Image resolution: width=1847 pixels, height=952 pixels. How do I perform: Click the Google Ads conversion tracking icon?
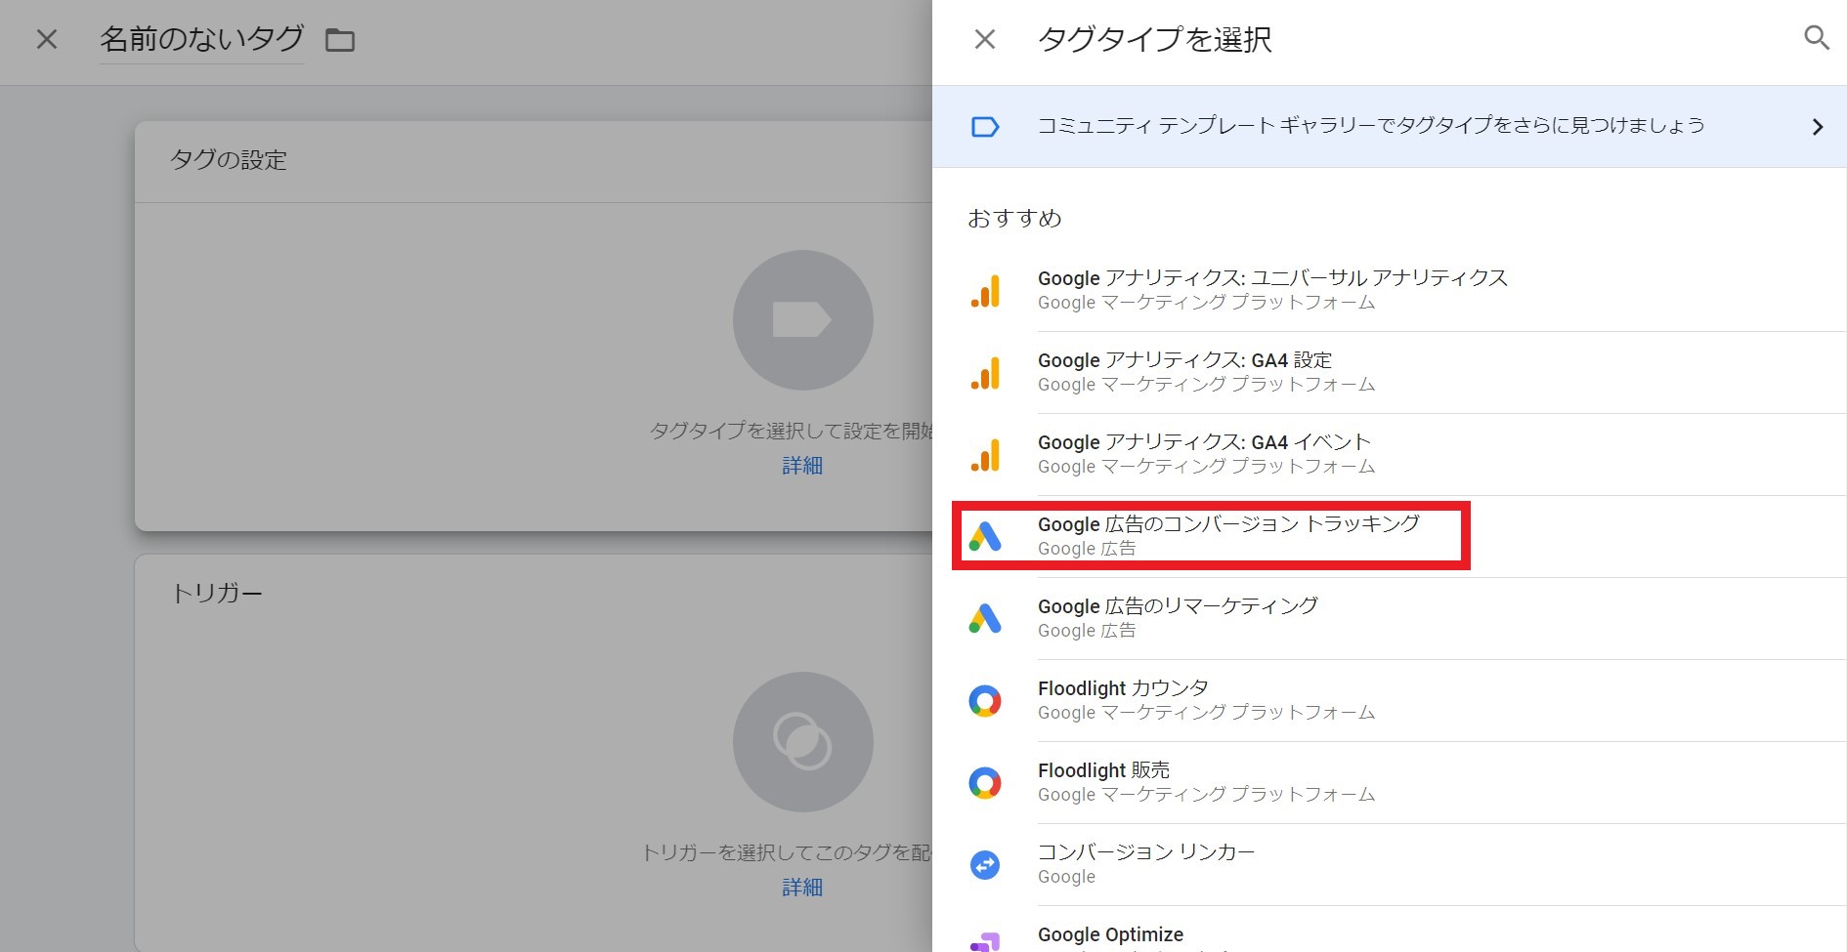click(x=985, y=536)
